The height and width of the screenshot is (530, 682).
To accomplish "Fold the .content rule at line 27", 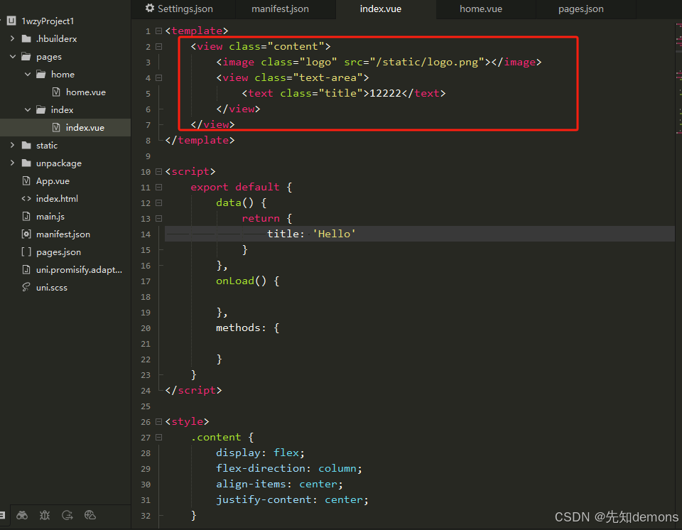I will tap(158, 438).
